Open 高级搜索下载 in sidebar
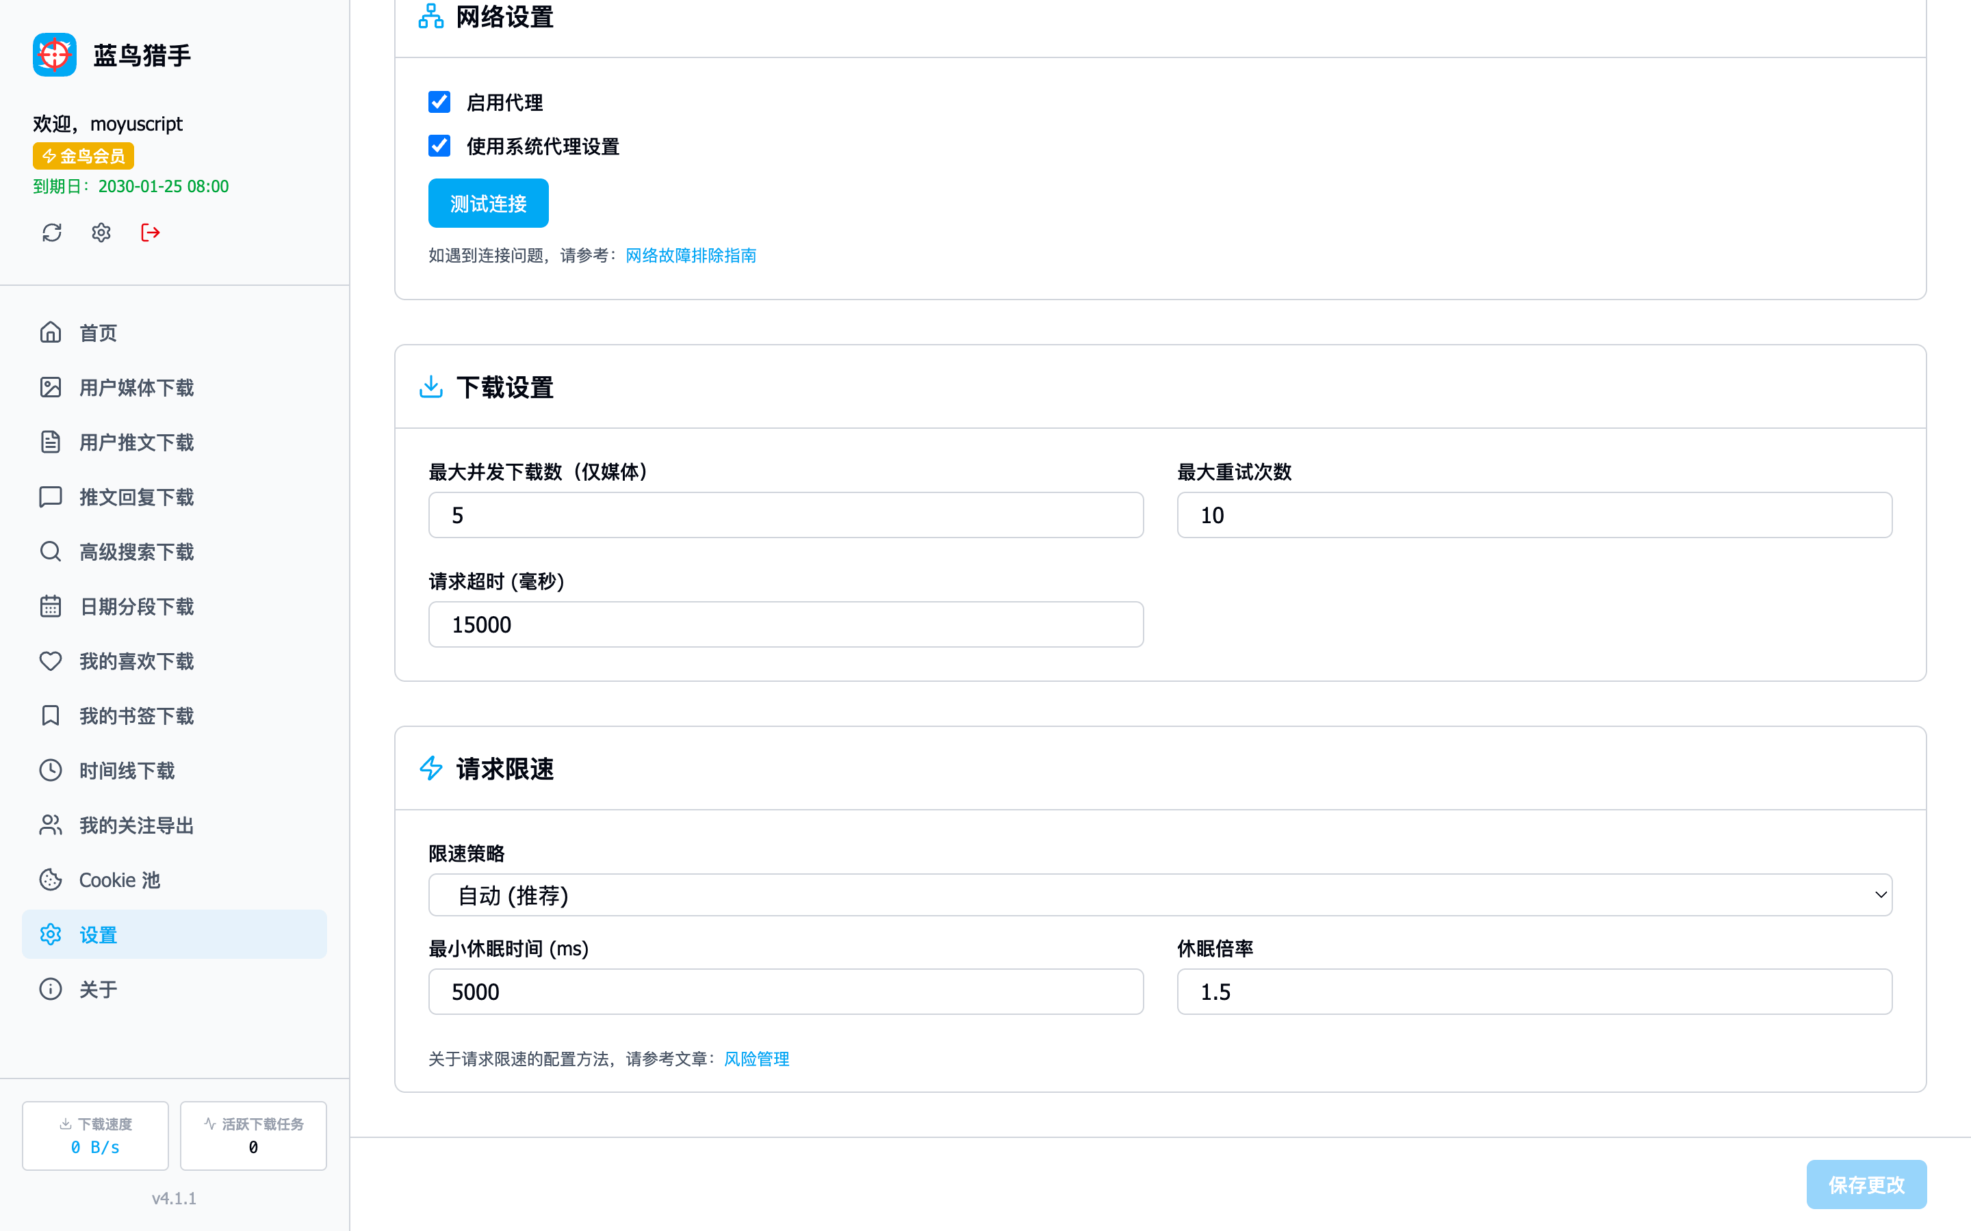1971x1231 pixels. click(x=137, y=552)
